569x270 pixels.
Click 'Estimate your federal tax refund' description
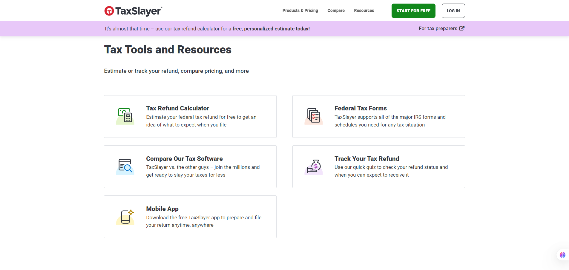(201, 121)
